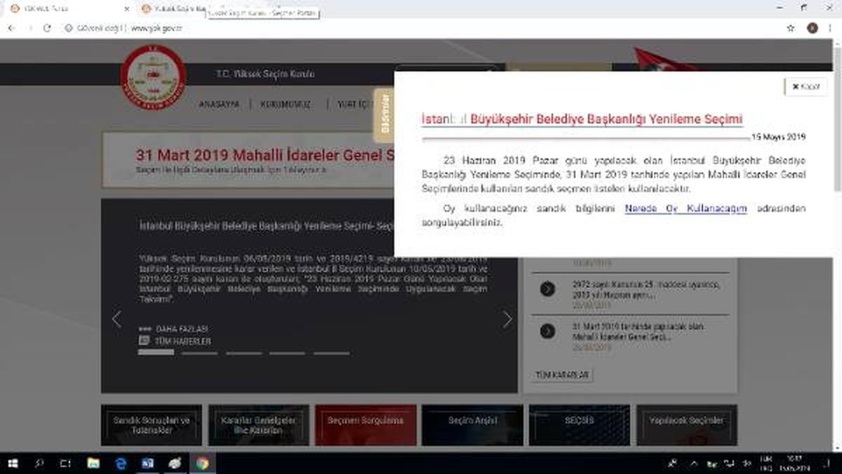Bookmark this page with star icon
This screenshot has width=842, height=474.
coord(791,28)
